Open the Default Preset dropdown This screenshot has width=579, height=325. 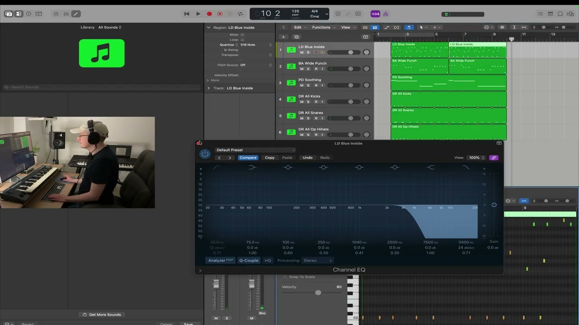[x=255, y=150]
